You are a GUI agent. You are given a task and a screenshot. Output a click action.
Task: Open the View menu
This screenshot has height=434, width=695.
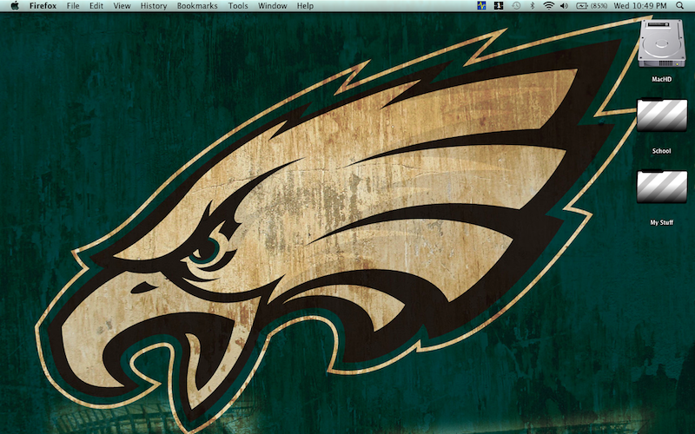pos(122,6)
